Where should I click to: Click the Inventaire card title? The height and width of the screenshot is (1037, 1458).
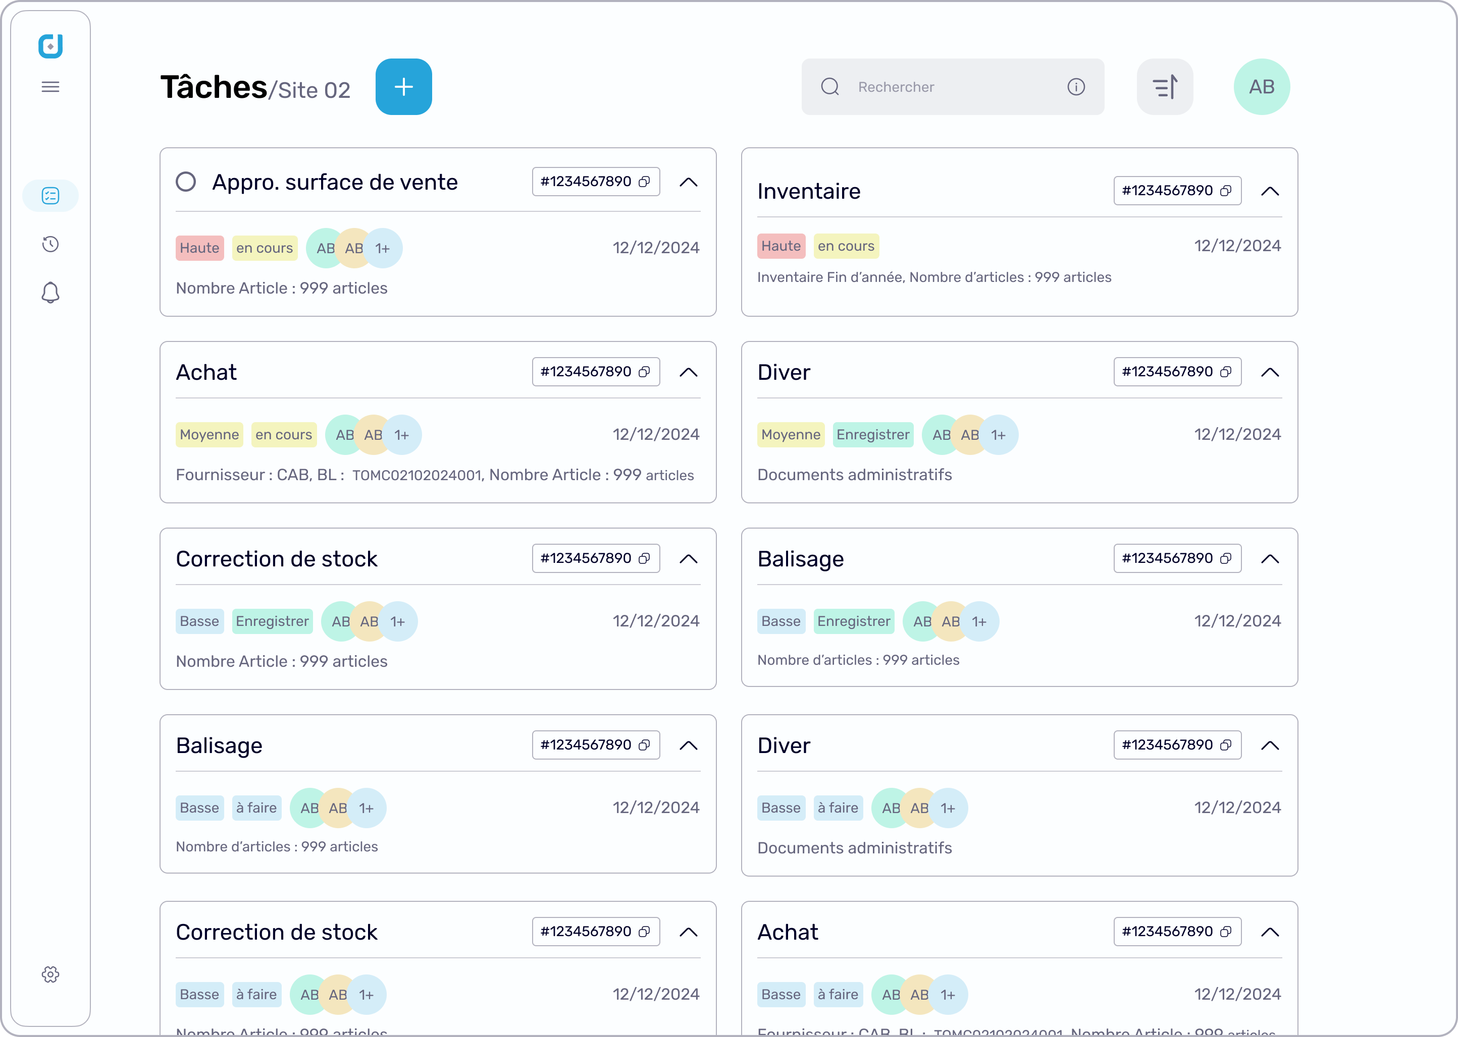pyautogui.click(x=809, y=191)
